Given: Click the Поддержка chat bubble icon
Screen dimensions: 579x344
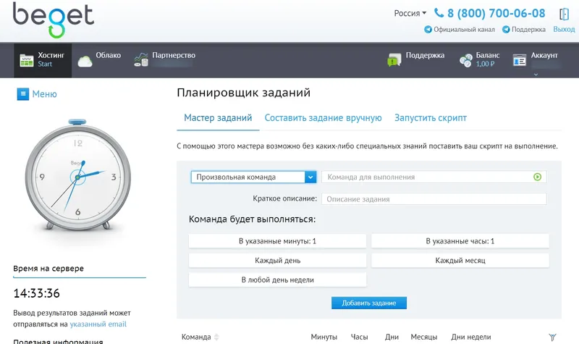Looking at the screenshot, I should [x=394, y=60].
